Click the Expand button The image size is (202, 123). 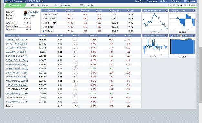tap(175, 1)
